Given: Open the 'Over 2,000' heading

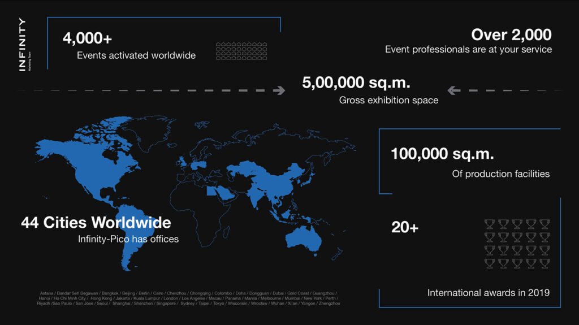Looking at the screenshot, I should point(511,35).
